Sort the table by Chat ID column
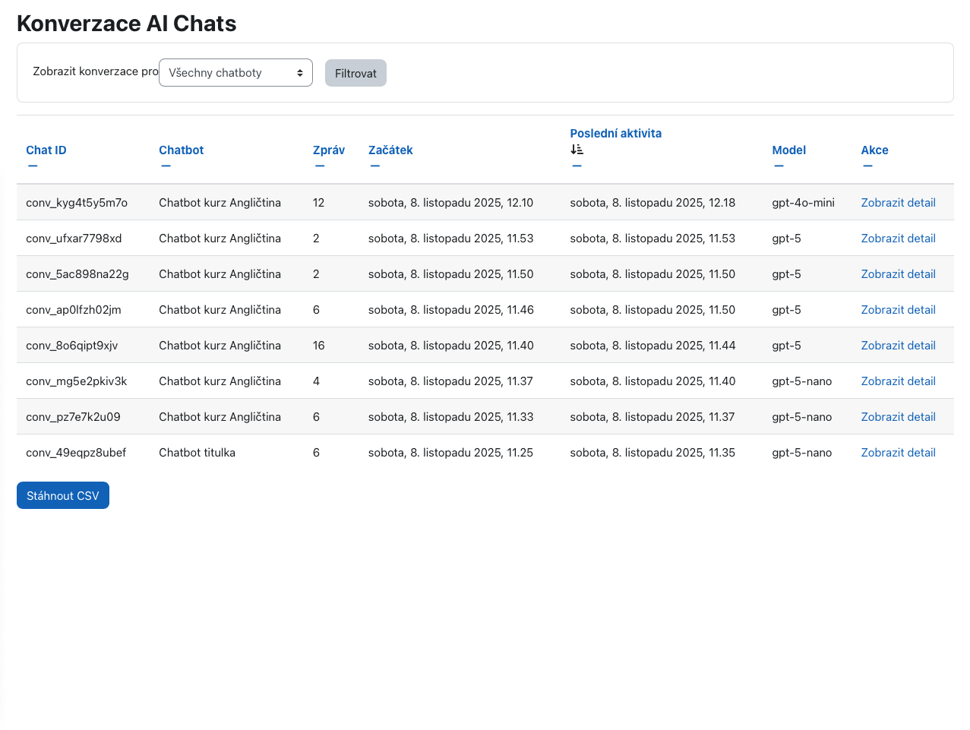The width and height of the screenshot is (970, 730). coord(46,150)
